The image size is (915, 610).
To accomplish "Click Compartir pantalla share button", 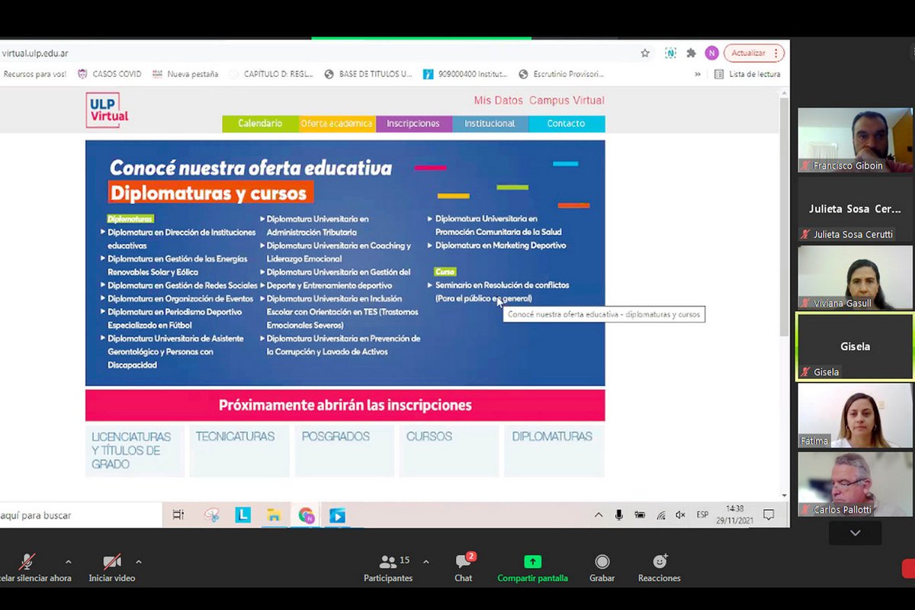I will (x=532, y=568).
